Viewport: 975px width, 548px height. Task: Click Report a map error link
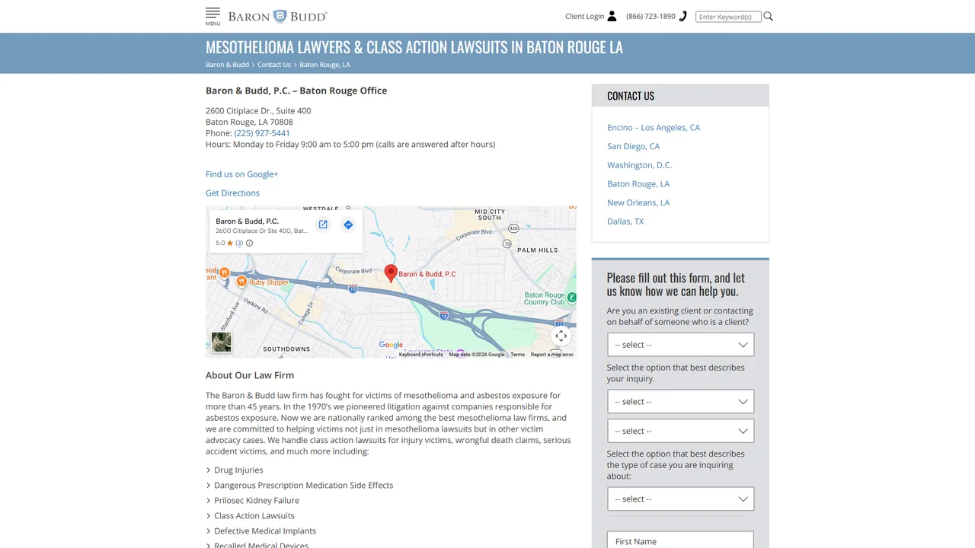551,355
